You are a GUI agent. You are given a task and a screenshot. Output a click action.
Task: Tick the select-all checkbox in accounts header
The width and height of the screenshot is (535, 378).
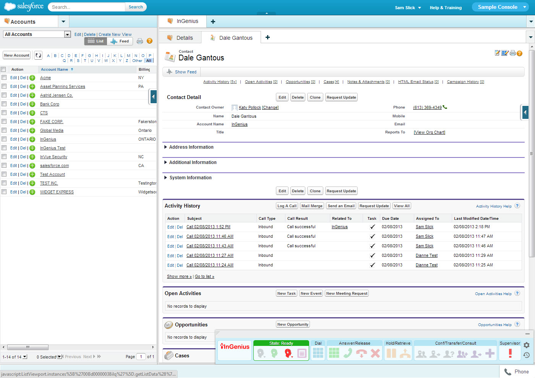point(3,70)
